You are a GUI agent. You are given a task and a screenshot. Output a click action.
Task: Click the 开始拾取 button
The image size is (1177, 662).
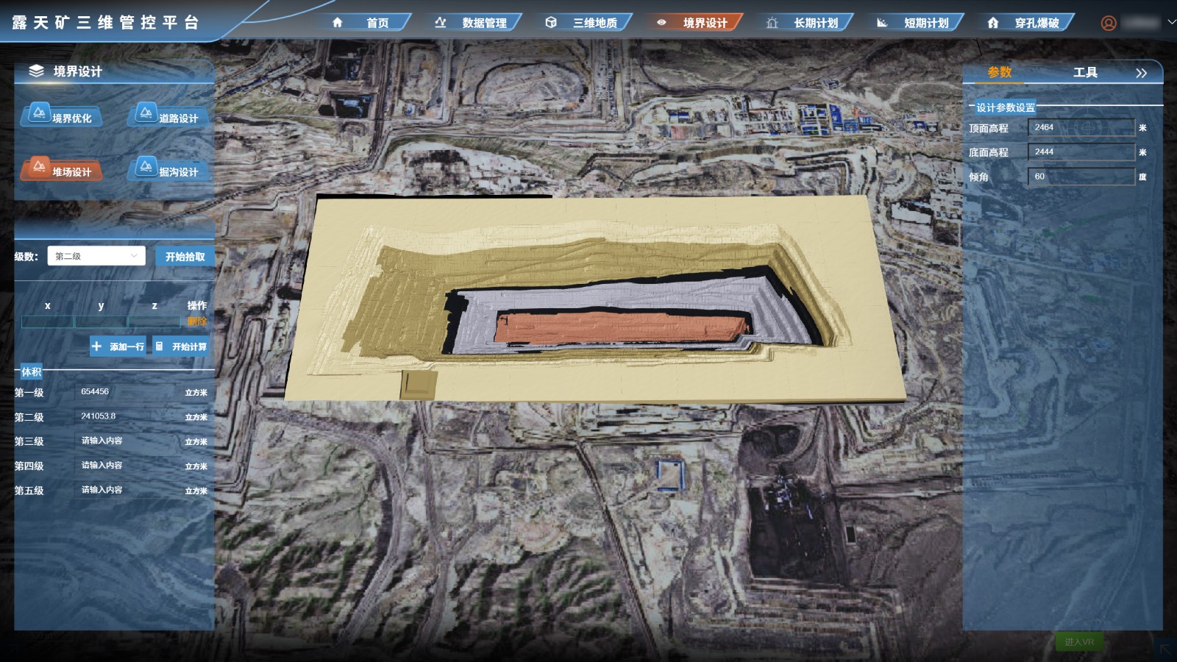185,257
